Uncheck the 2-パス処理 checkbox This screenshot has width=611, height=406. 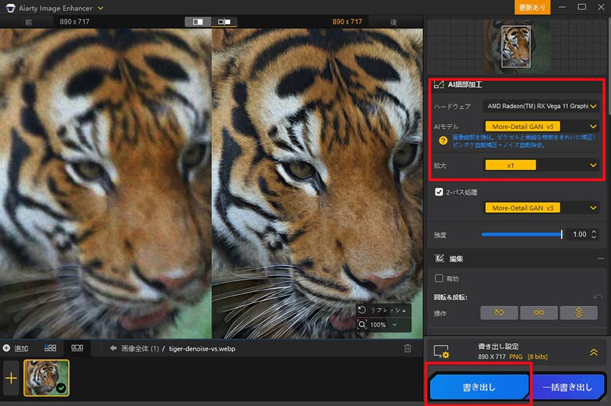(439, 192)
